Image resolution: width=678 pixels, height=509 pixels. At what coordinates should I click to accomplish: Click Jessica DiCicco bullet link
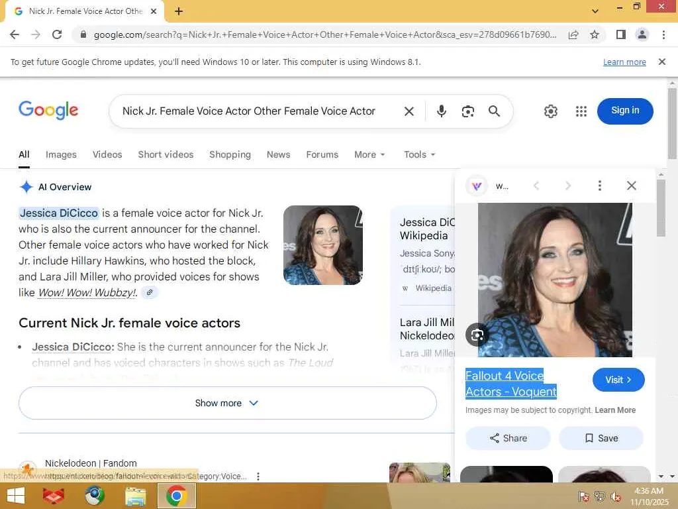pos(73,347)
